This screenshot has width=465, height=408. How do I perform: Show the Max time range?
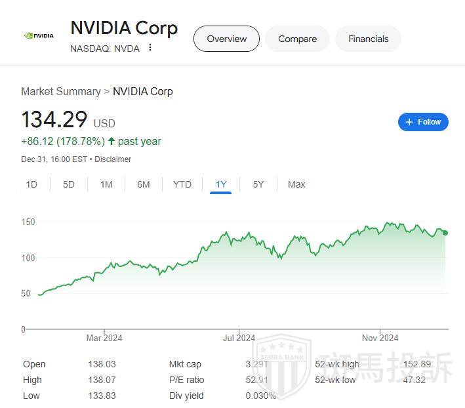coord(296,184)
